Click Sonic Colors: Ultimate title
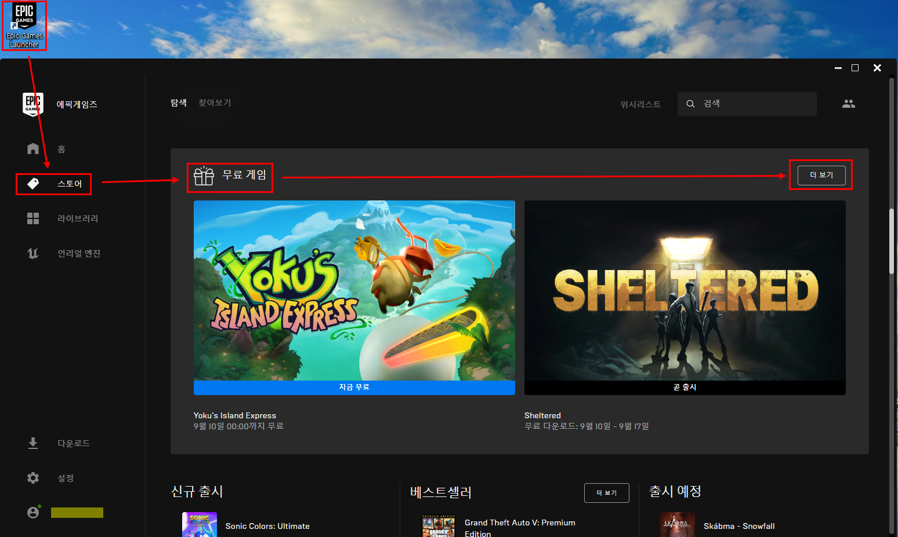The height and width of the screenshot is (537, 898). coord(267,526)
